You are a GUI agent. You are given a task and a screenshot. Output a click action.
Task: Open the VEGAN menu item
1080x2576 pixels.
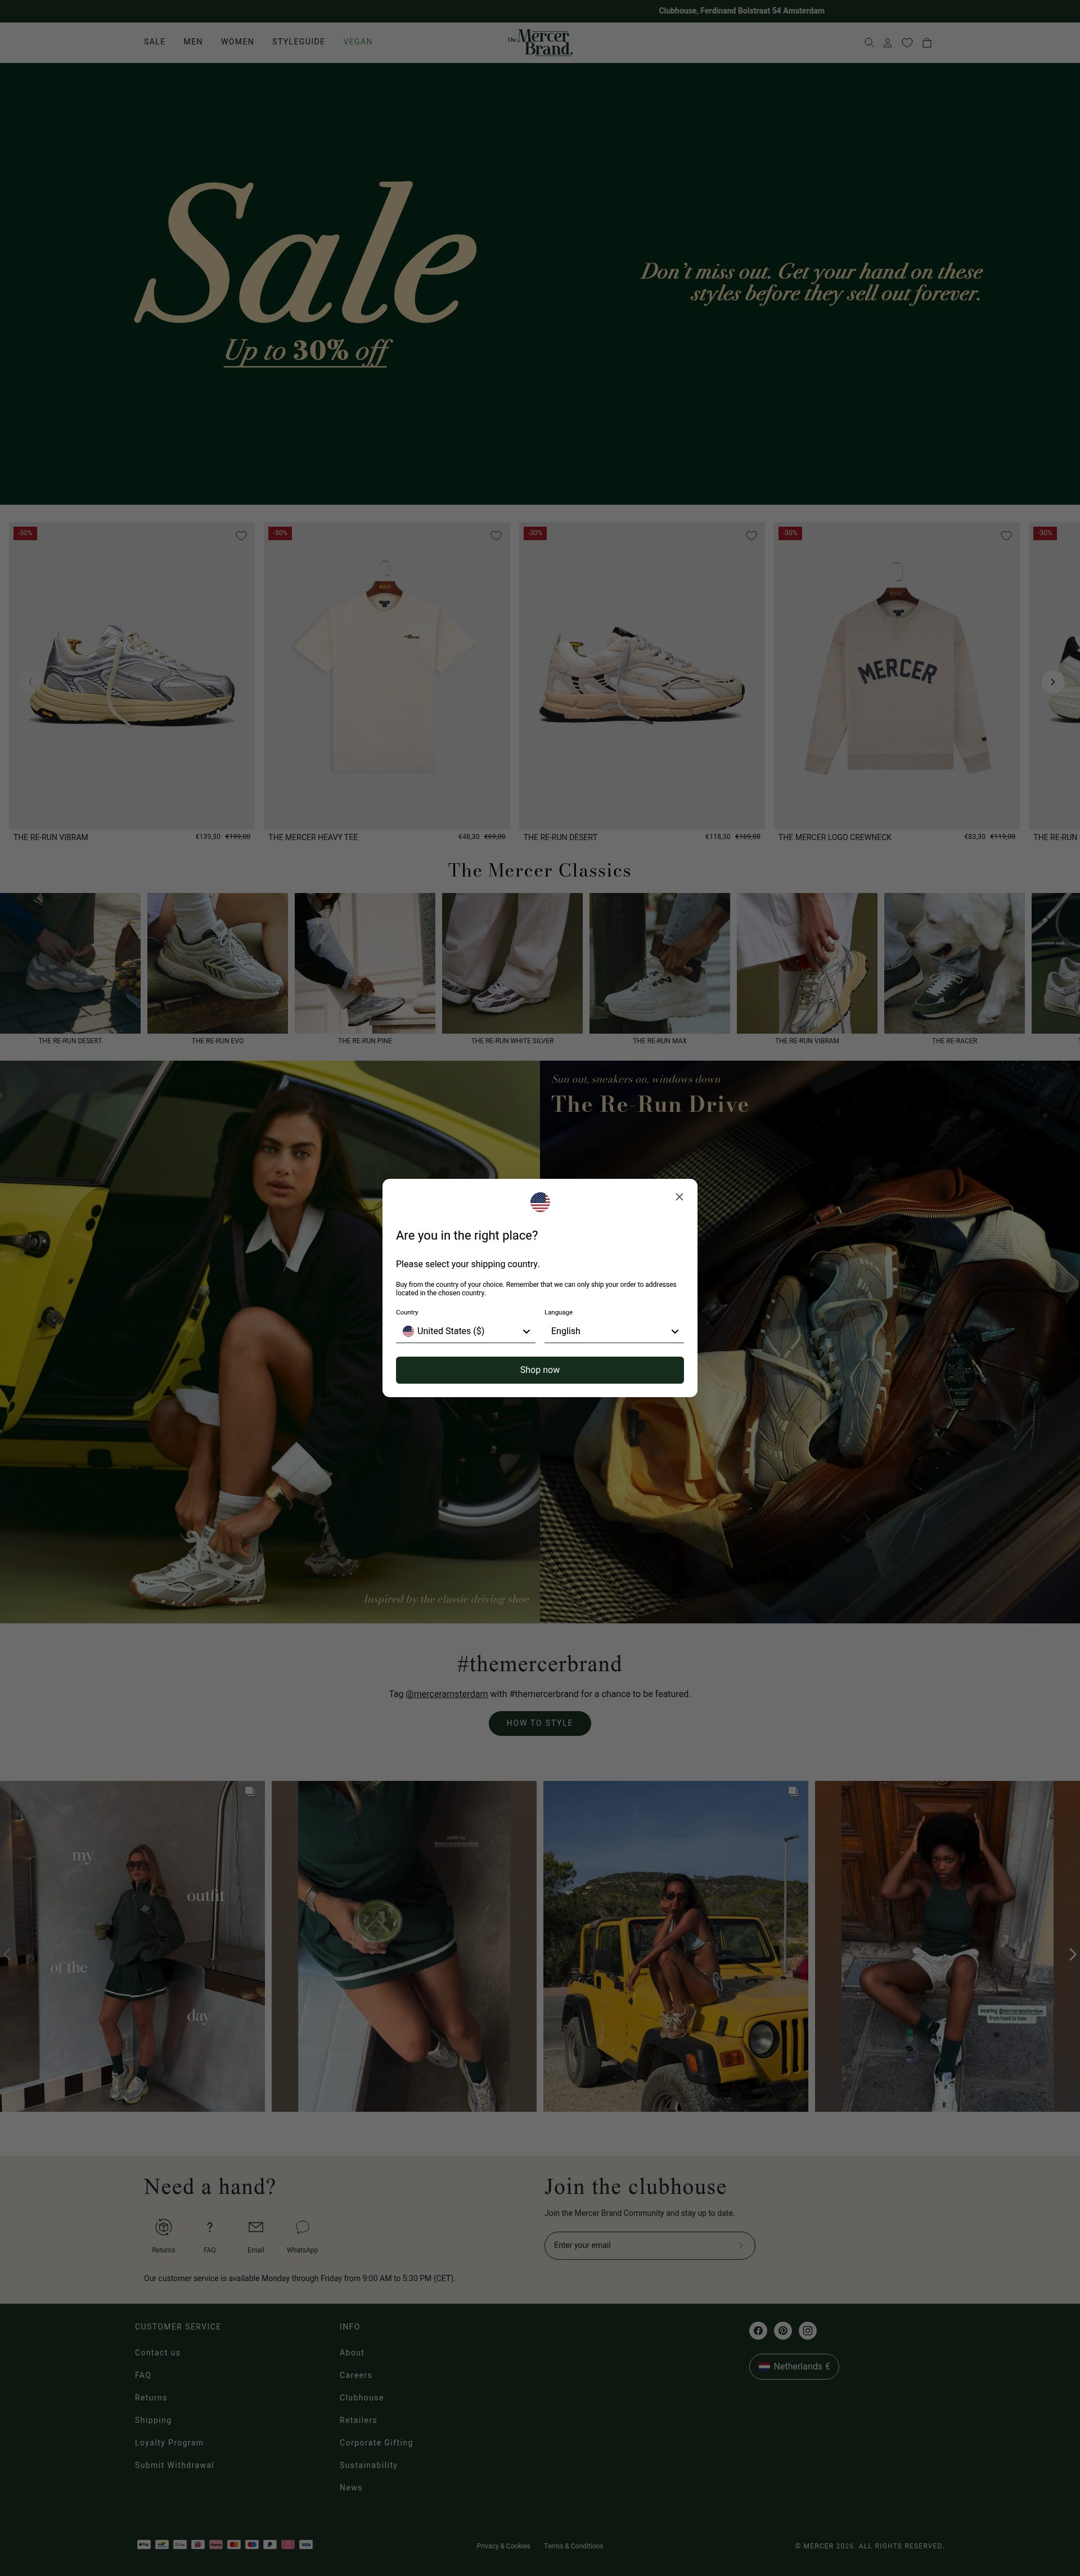(x=357, y=42)
